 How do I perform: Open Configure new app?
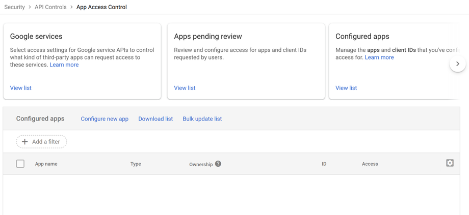pos(105,119)
